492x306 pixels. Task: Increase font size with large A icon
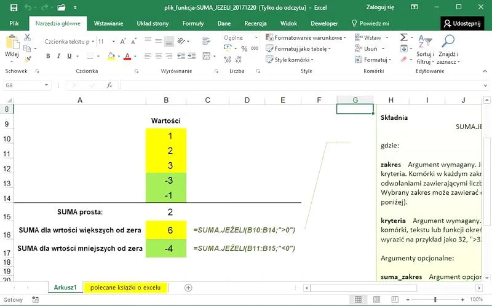click(x=123, y=41)
